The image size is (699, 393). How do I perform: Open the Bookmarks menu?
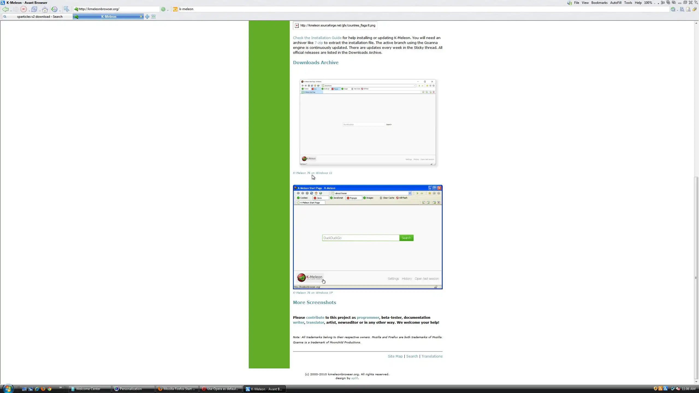tap(599, 3)
